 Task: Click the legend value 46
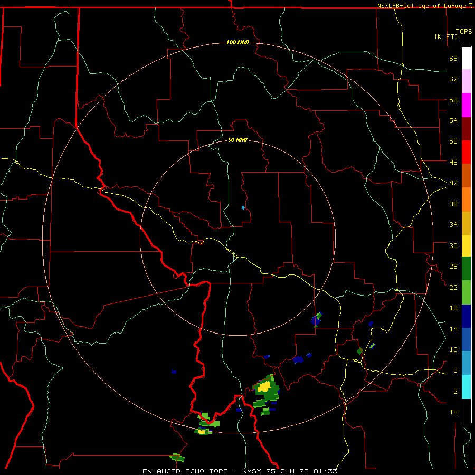[453, 162]
